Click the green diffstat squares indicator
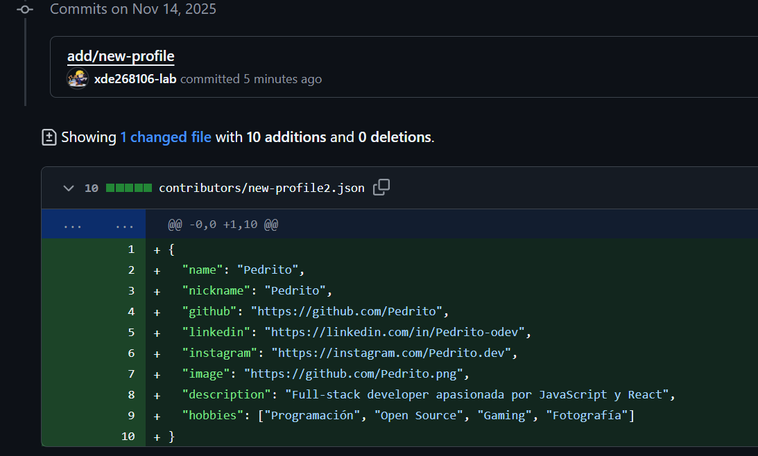This screenshot has width=758, height=456. [x=128, y=188]
